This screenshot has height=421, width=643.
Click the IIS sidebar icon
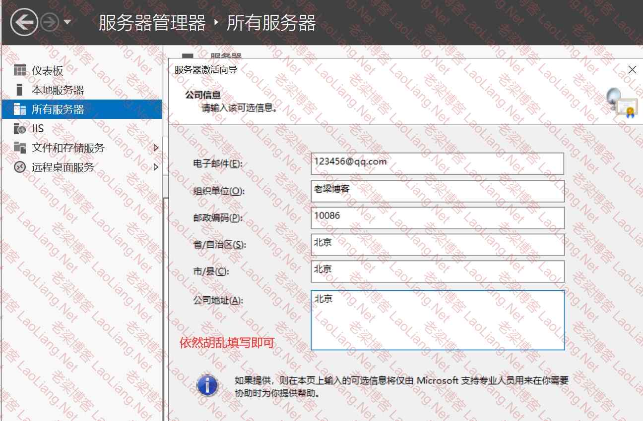(20, 128)
